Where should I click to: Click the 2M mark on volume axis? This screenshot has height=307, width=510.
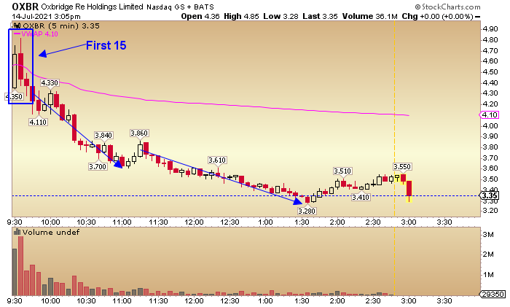pyautogui.click(x=488, y=254)
